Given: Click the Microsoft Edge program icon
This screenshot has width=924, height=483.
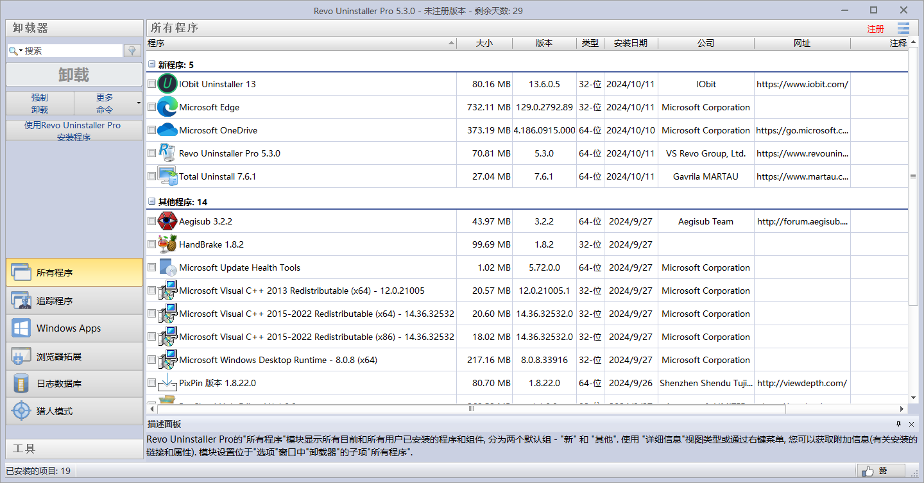Looking at the screenshot, I should click(167, 107).
